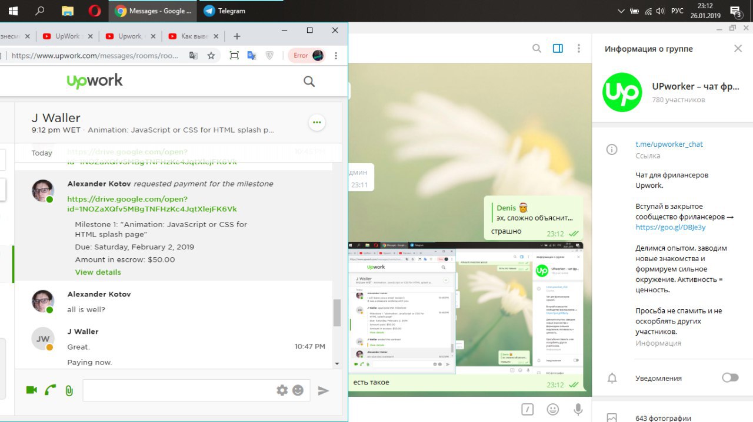The width and height of the screenshot is (753, 422).
Task: Open bot commands slash icon in Telegram
Action: click(x=528, y=409)
